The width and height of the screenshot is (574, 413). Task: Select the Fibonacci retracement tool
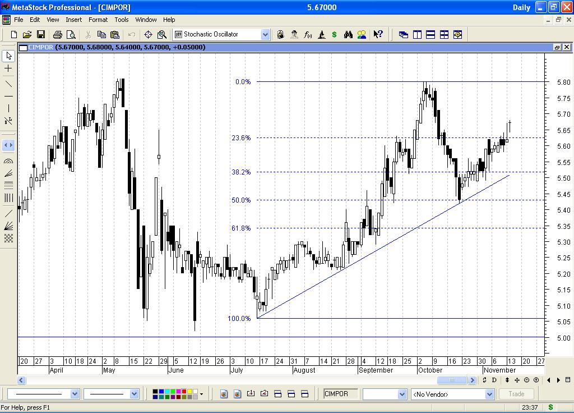[8, 185]
